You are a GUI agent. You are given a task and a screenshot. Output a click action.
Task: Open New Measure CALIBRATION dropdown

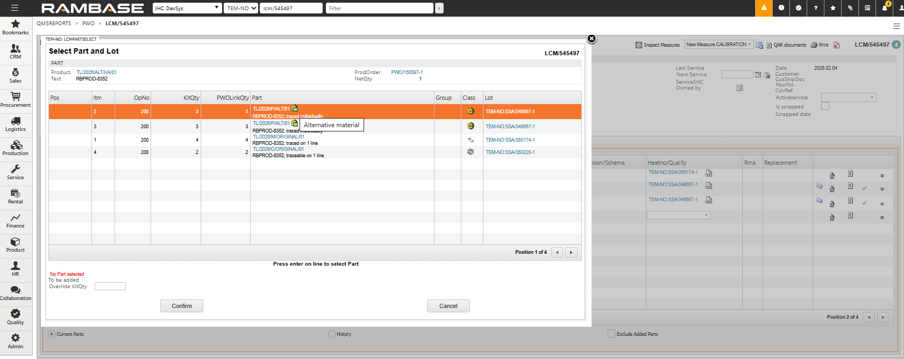[718, 45]
